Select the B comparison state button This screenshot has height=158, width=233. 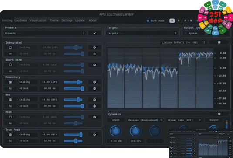179,20
